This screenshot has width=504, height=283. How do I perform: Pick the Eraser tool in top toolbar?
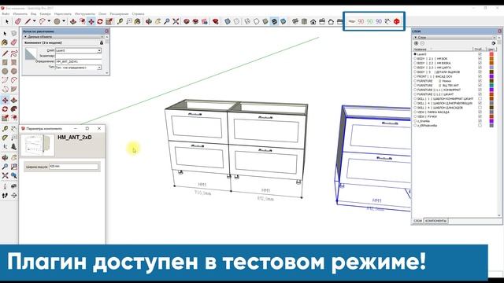[17, 21]
